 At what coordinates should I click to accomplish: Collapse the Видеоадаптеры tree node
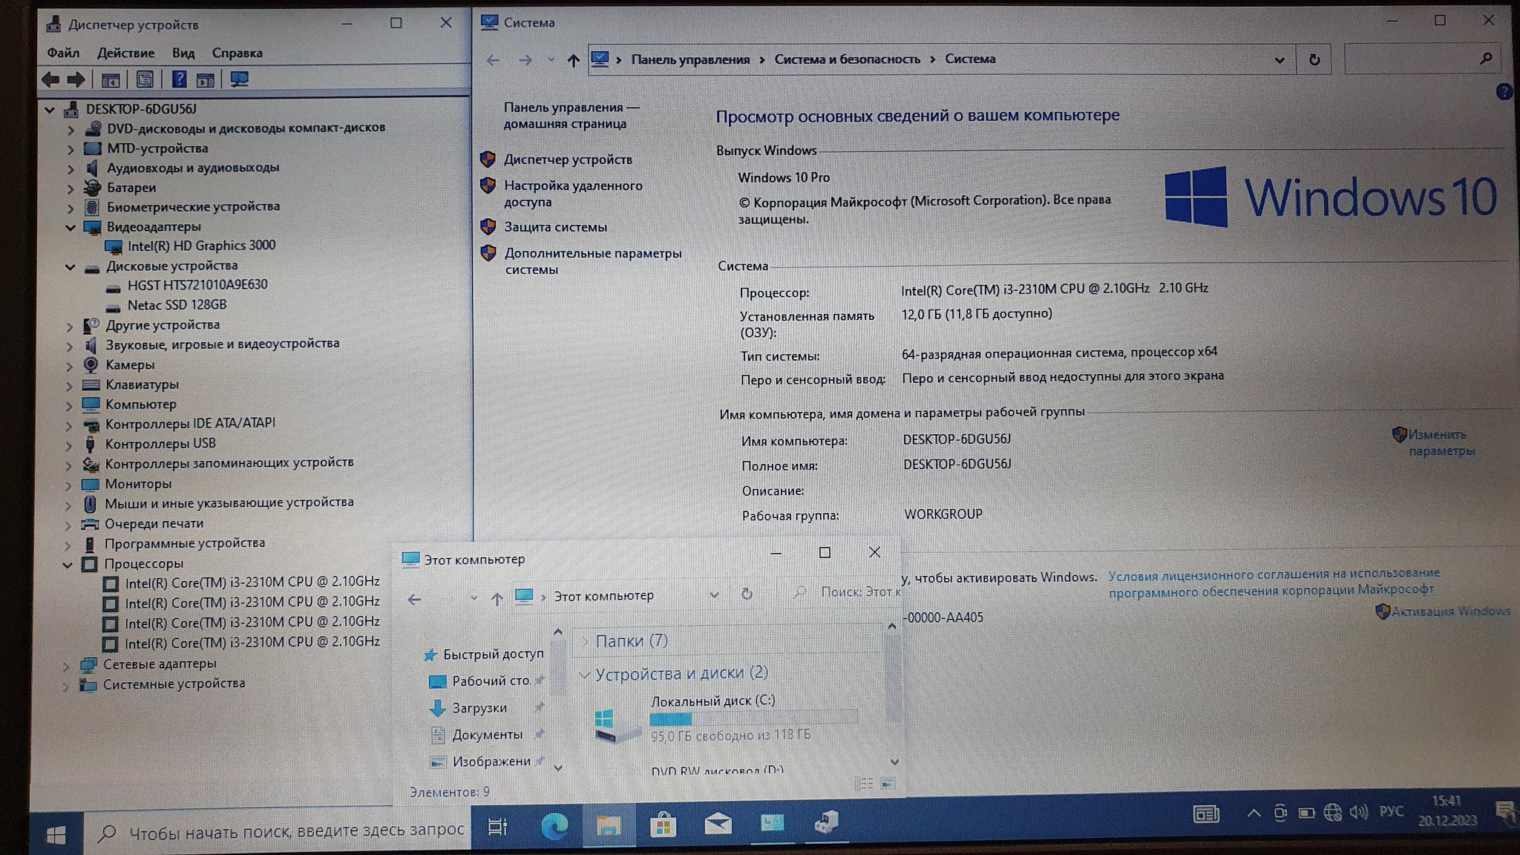tap(71, 227)
